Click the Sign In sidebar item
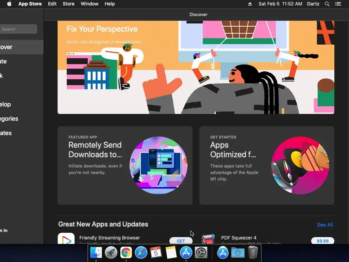Screen dimensions: 349x262 (x=4, y=230)
